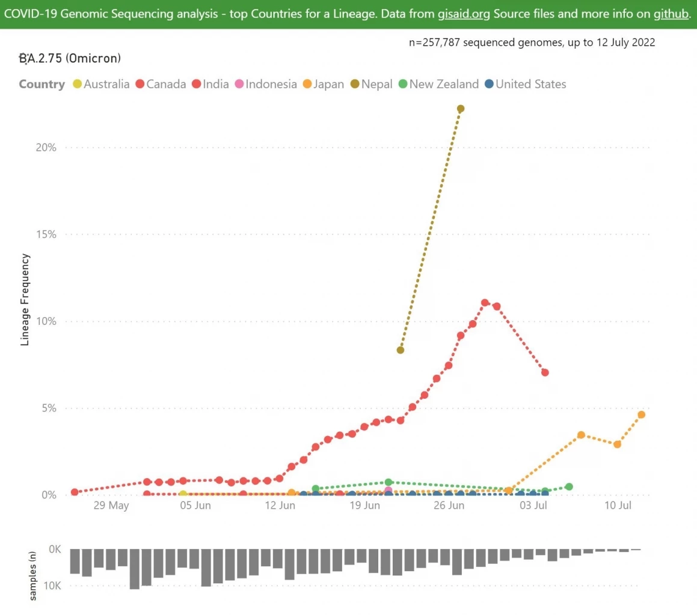The height and width of the screenshot is (615, 697).
Task: Click the 10 Jul x-axis label
Action: click(617, 506)
